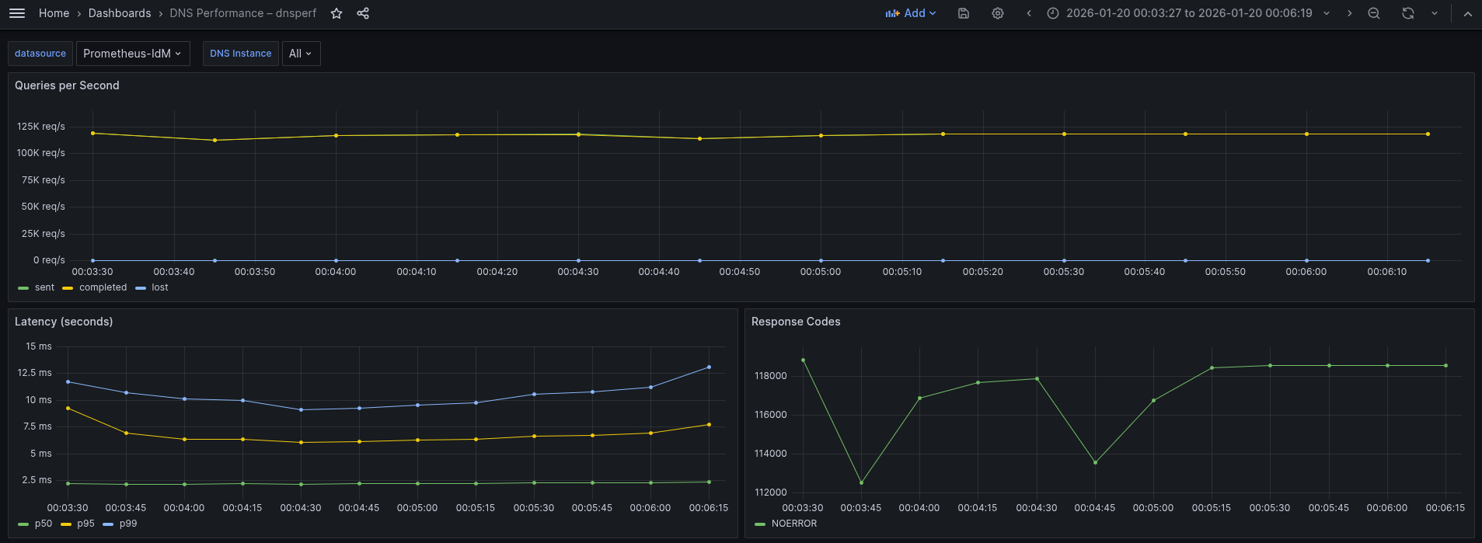
Task: Toggle the p99 latency series
Action: pos(127,524)
